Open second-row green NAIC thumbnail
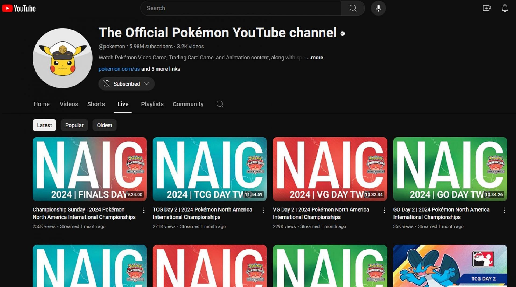Viewport: 516px width, 287px height. 330,266
